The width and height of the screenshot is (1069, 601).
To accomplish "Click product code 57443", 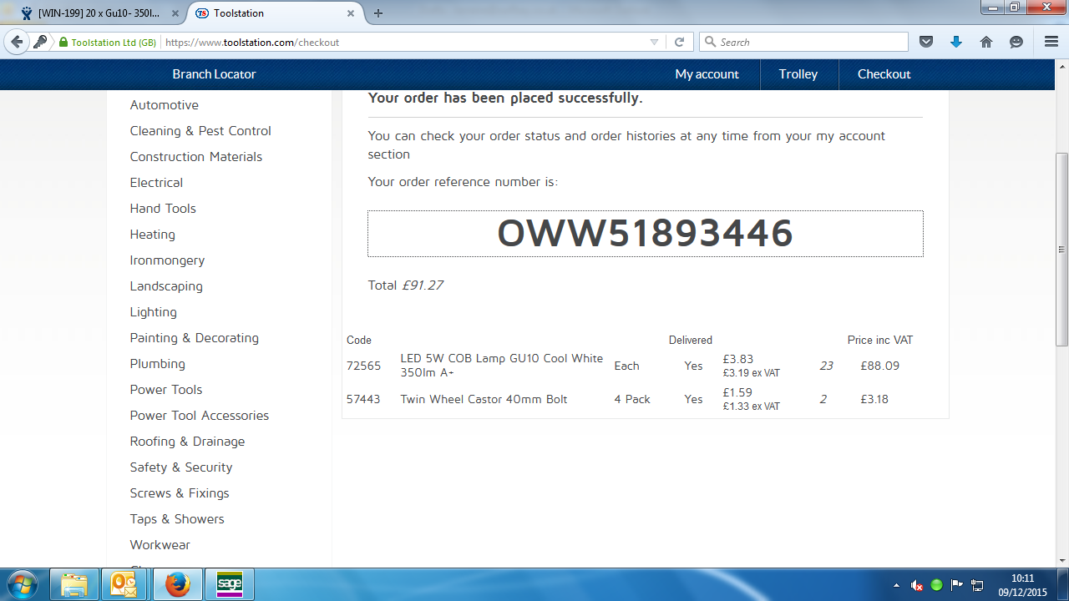I will pos(363,399).
